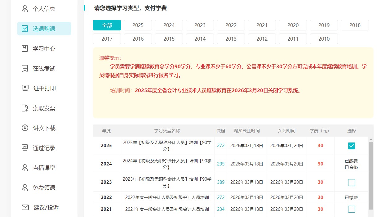Click the 讲义下载 download icon
The image size is (381, 217).
coord(25,128)
